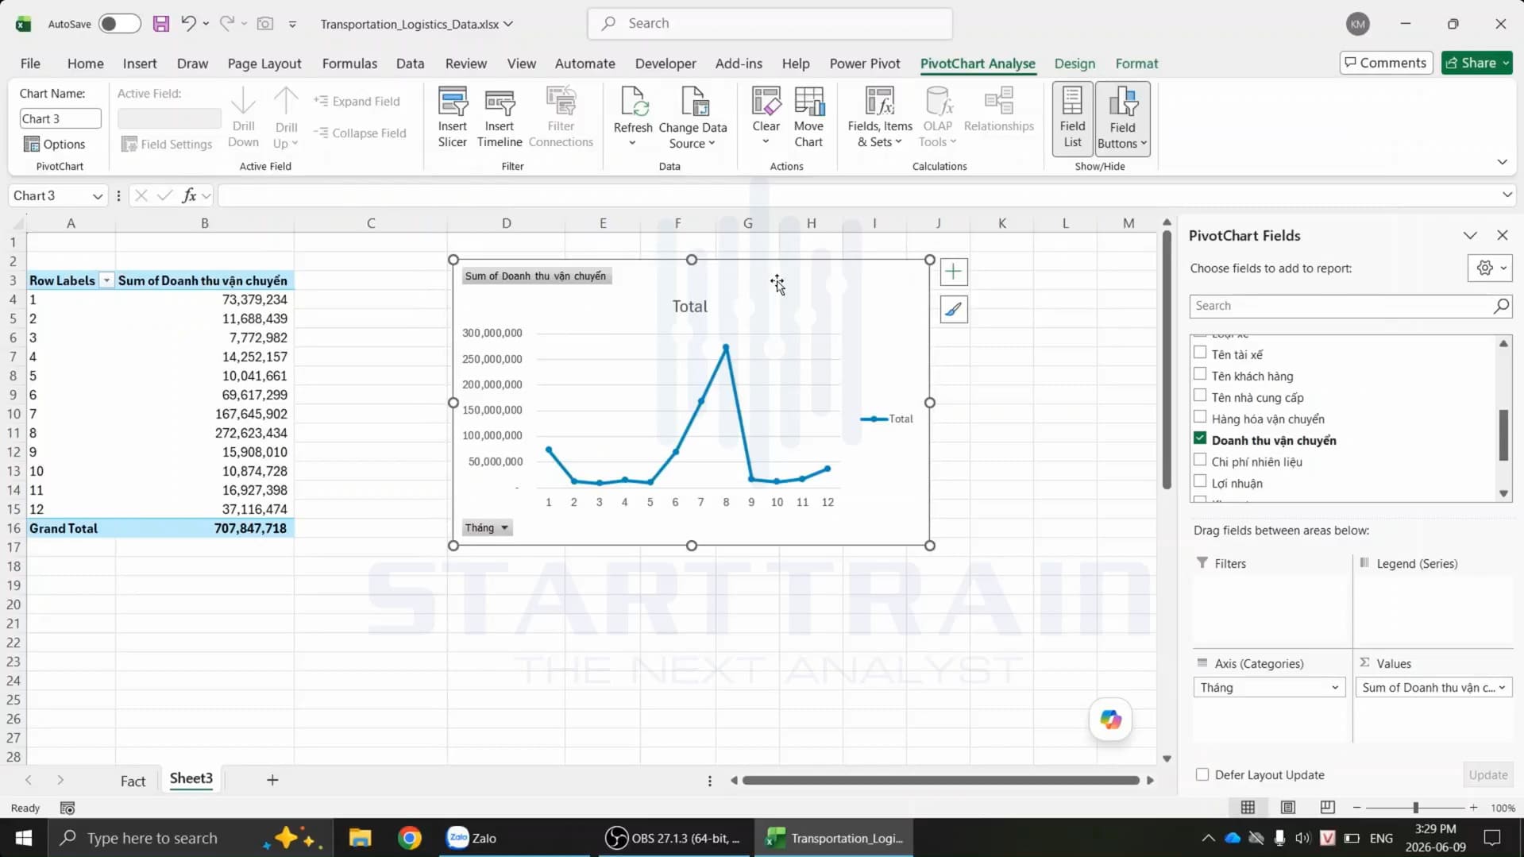Open Chart Elements plus button
The width and height of the screenshot is (1524, 857).
953,272
